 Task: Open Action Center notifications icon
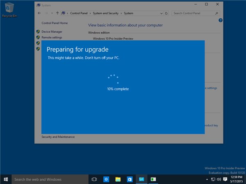pyautogui.click(x=225, y=179)
